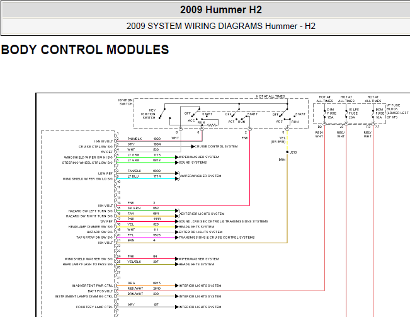This screenshot has width=410, height=317.
Task: Select the cyan LT BLU wire numbered 1714
Action: [145, 179]
